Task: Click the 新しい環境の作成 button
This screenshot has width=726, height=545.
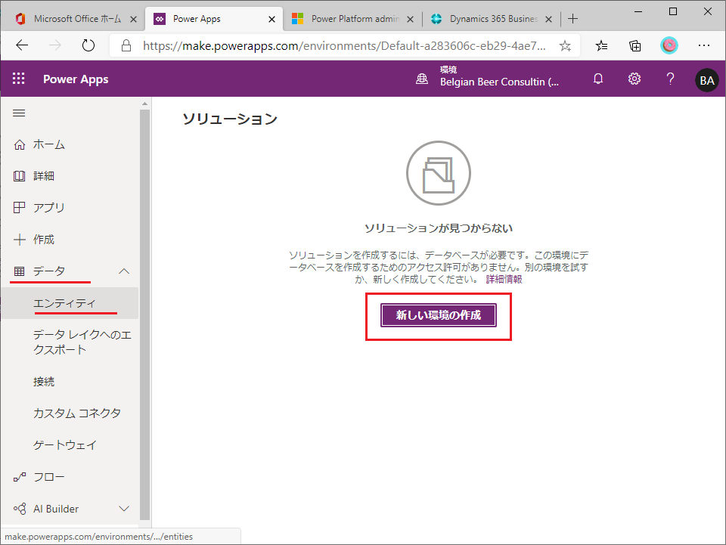Action: [439, 315]
